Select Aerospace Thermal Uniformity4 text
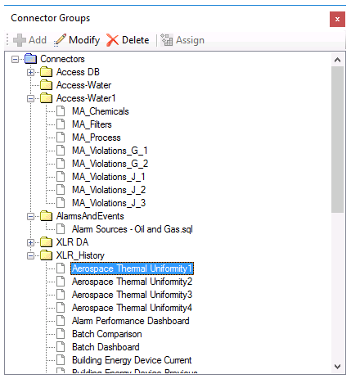351x379 pixels. 133,308
